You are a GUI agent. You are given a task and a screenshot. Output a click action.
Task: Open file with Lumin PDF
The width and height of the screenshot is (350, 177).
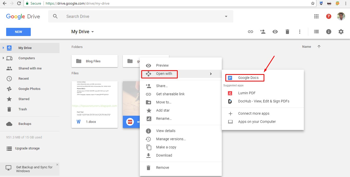(263, 93)
